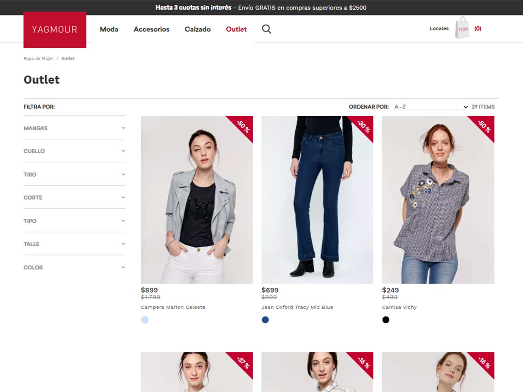Select the Outlet menu item
The height and width of the screenshot is (392, 523).
[236, 29]
